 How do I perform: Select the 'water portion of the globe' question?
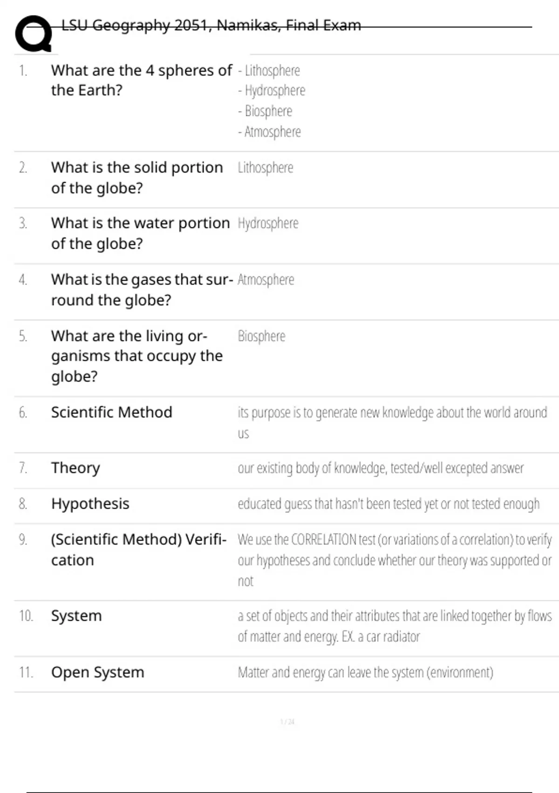pyautogui.click(x=140, y=233)
